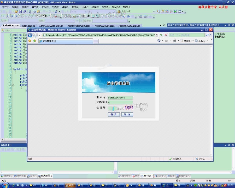Image resolution: width=235 pixels, height=188 pixels.
Task: Click the IE Print icon
Action: click(175, 41)
